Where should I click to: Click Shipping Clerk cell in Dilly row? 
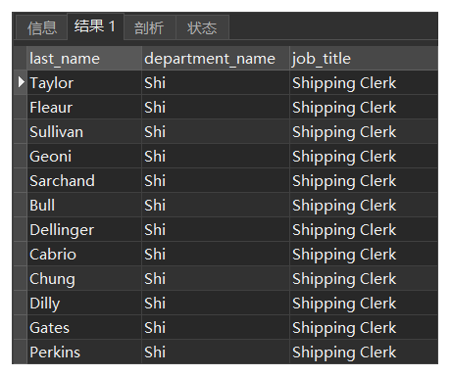pos(364,304)
